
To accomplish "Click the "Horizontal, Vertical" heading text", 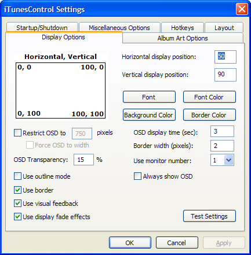I will (60, 57).
